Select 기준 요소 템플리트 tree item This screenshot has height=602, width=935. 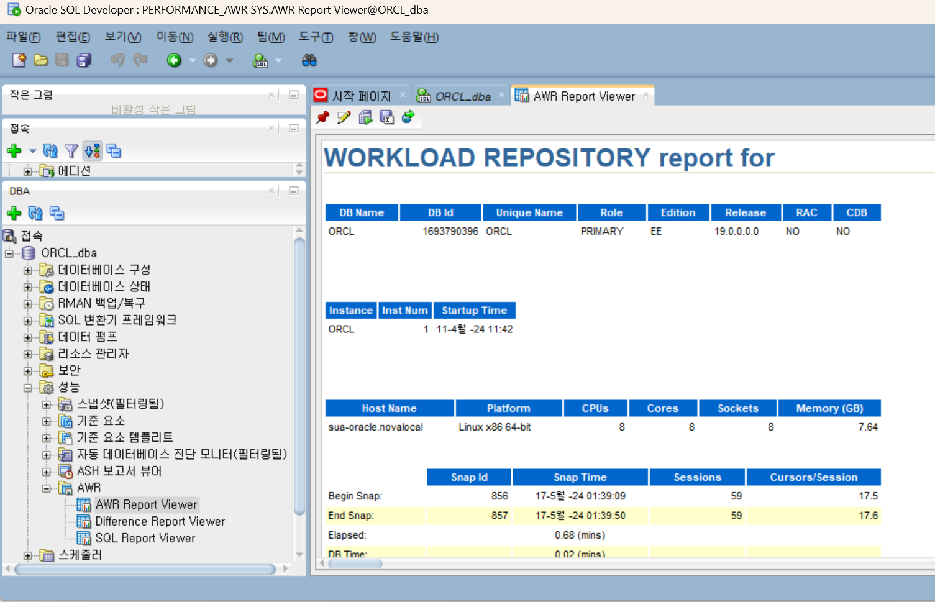(x=125, y=437)
